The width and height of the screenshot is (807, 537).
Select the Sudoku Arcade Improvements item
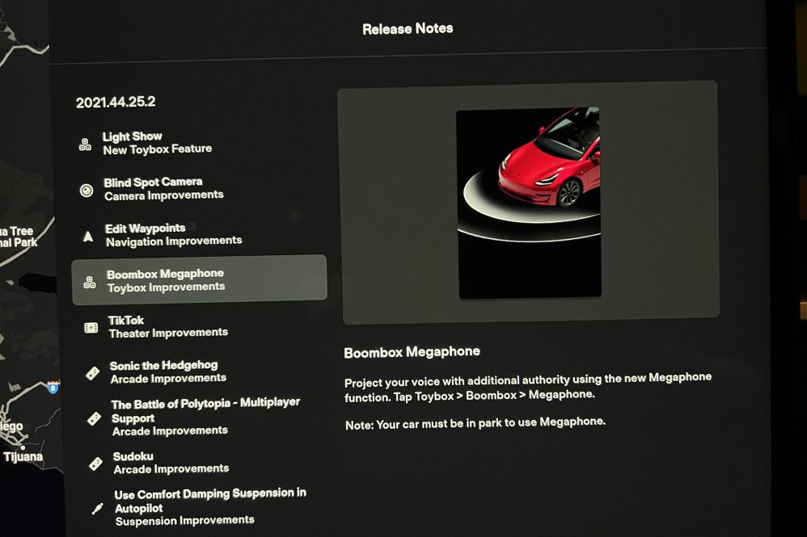(171, 462)
